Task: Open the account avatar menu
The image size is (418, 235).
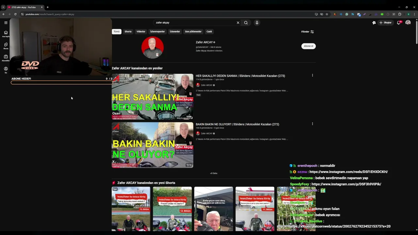Action: 408,23
